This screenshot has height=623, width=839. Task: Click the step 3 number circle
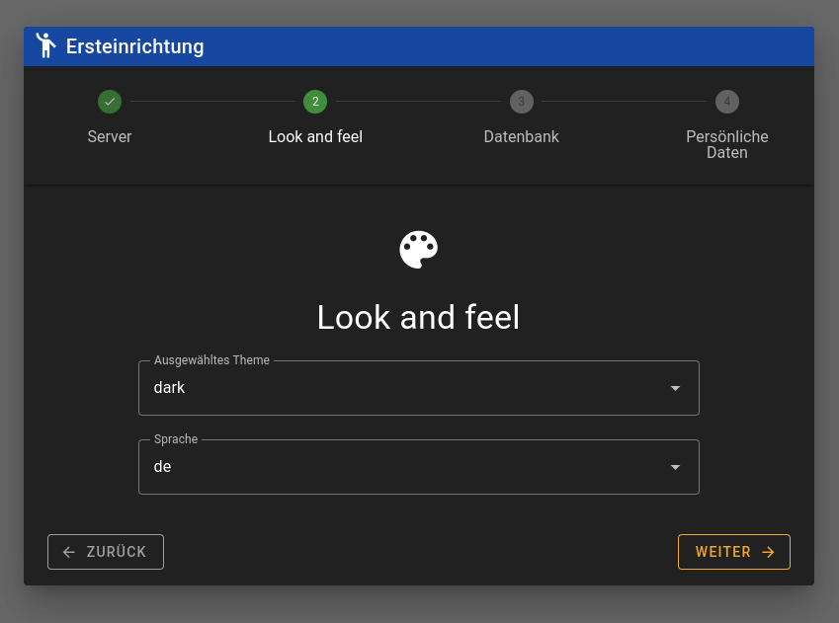(521, 101)
